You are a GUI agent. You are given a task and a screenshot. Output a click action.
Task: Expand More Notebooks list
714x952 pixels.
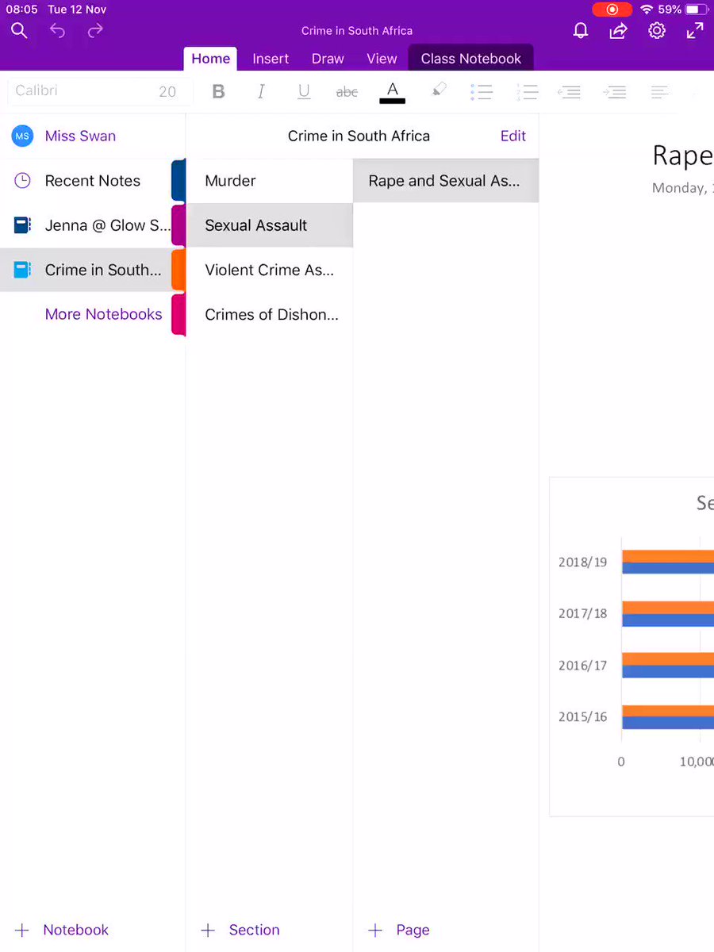click(103, 314)
